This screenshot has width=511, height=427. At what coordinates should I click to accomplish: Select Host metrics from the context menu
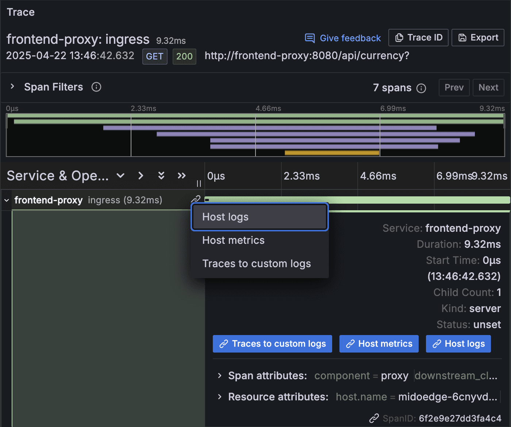233,240
